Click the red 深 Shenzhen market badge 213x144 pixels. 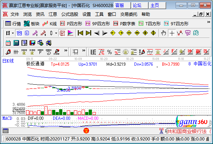[86, 131]
